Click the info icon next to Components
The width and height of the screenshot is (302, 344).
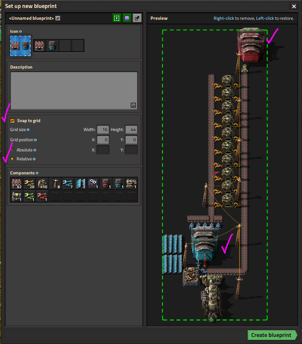[37, 173]
